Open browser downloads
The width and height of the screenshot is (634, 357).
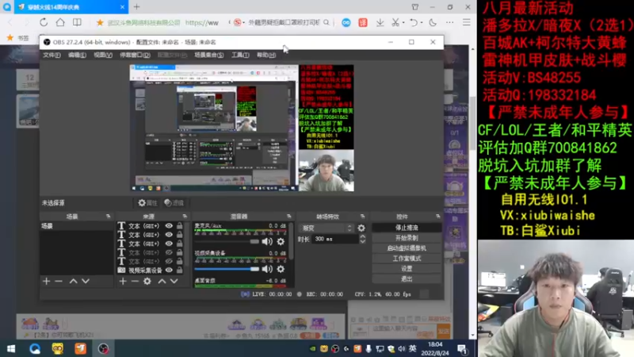(x=380, y=23)
